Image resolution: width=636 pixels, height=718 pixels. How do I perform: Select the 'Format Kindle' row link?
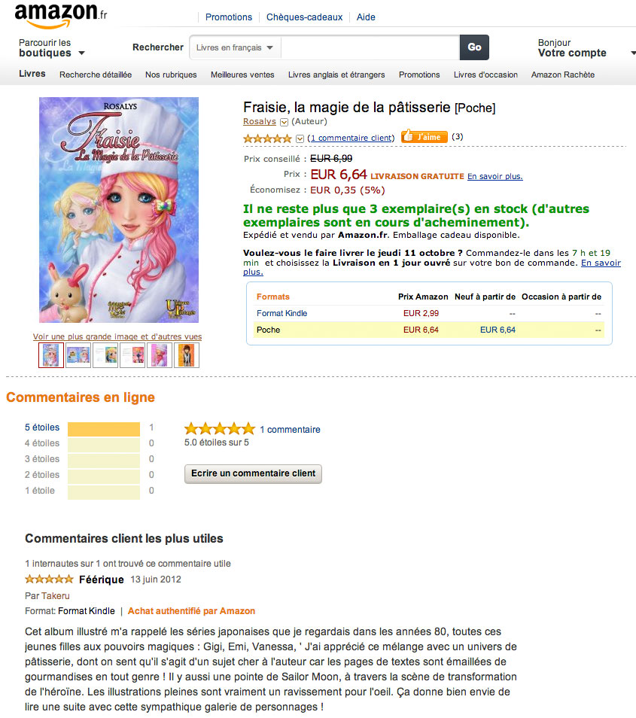tap(281, 313)
